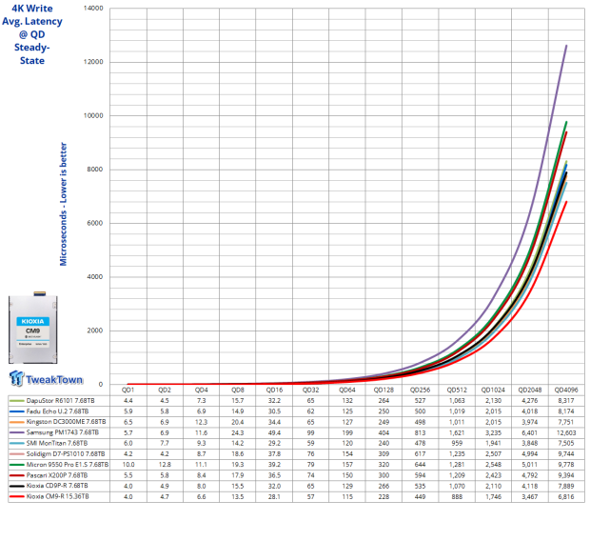Select the 'QD64' column header

tap(347, 390)
